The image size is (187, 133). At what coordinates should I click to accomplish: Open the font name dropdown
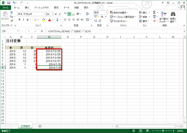point(45,14)
